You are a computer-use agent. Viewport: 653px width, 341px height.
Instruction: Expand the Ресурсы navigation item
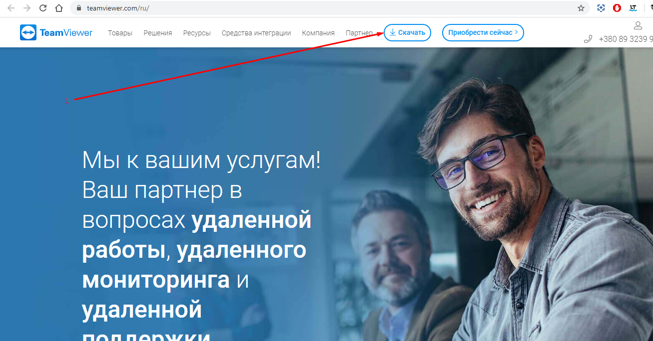pos(197,33)
